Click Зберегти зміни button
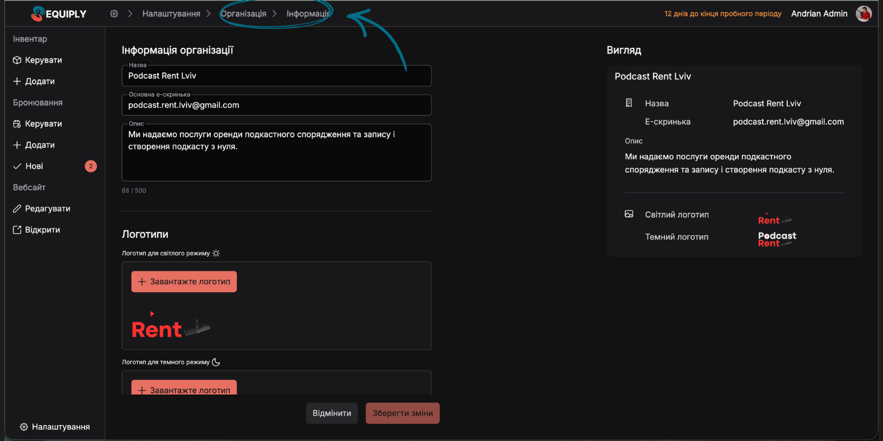This screenshot has height=441, width=883. click(x=403, y=413)
